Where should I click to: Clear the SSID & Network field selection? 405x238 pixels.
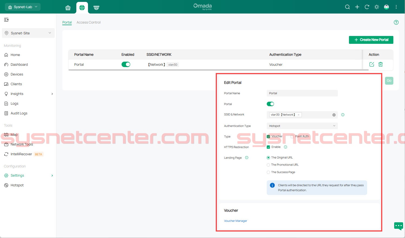334,115
